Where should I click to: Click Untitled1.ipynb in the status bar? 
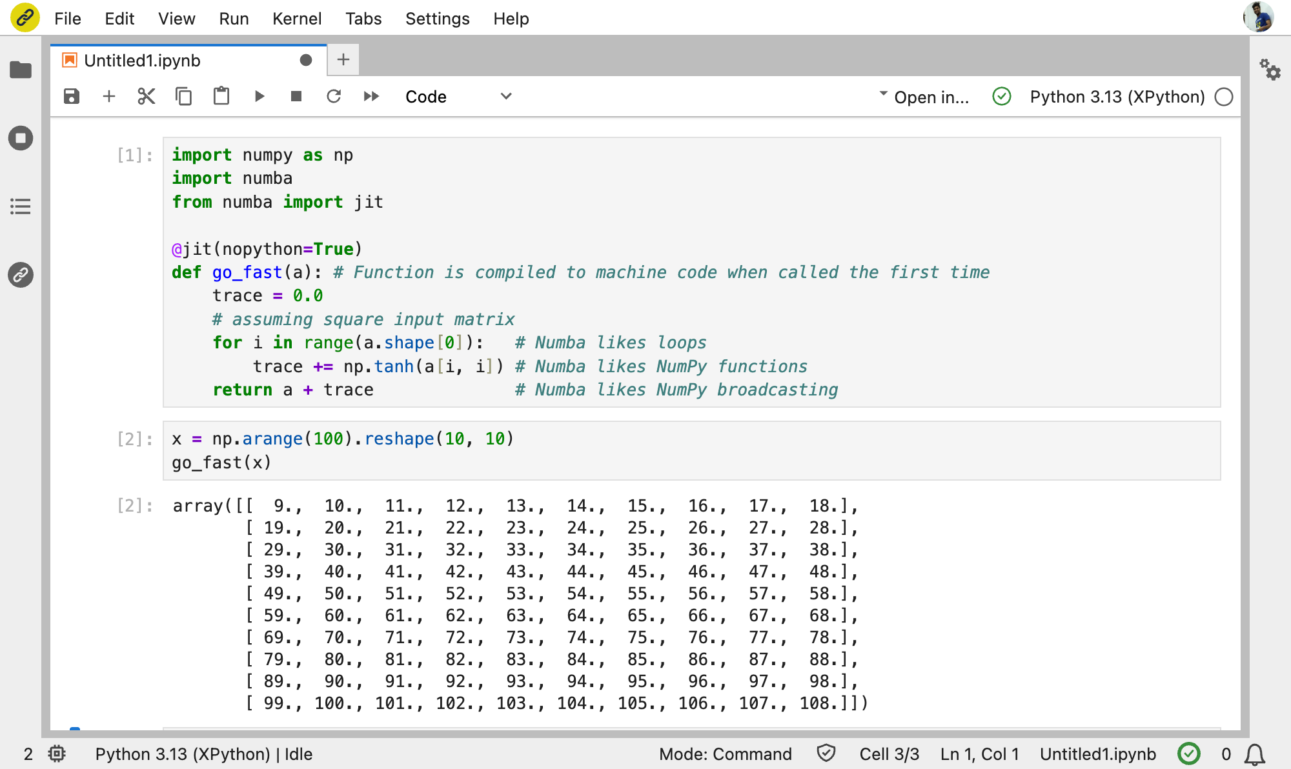point(1098,754)
